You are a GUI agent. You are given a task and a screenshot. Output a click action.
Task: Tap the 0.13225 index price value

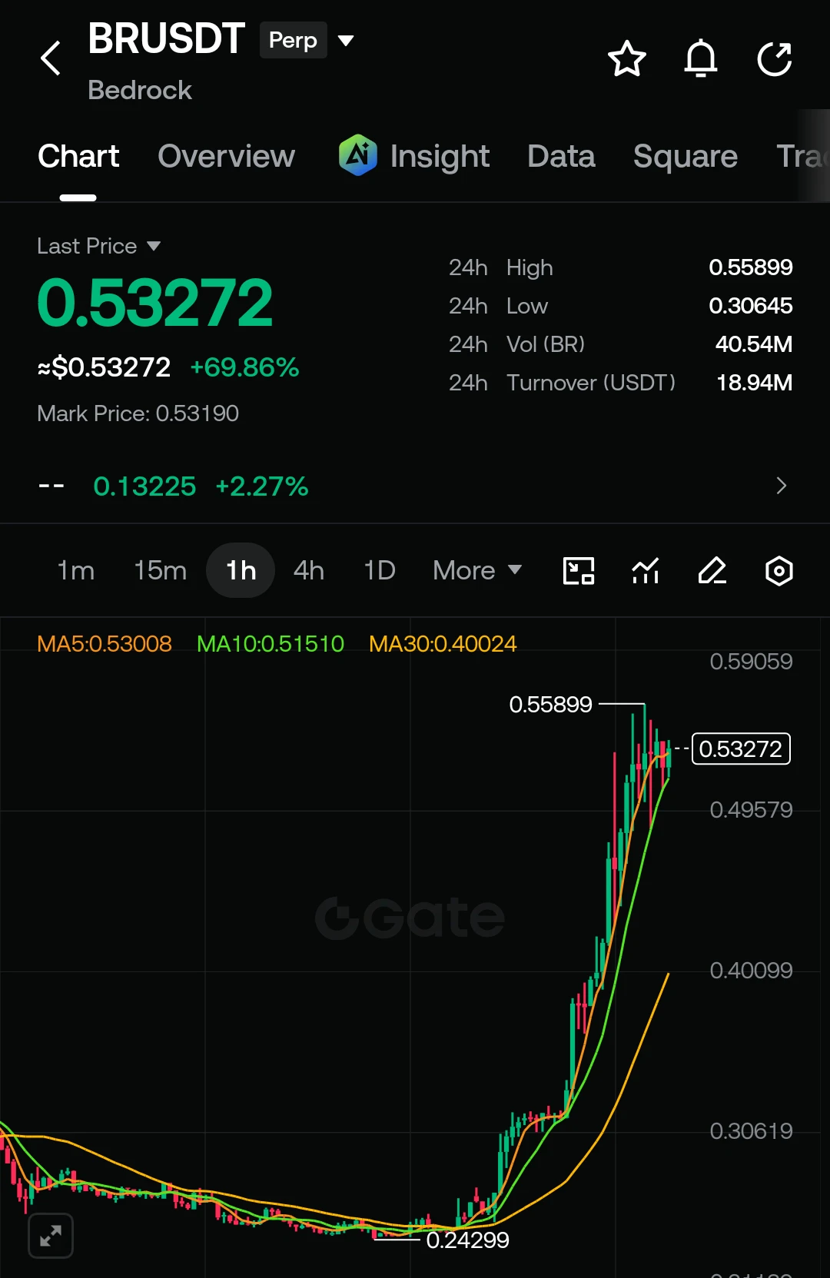[x=144, y=486]
